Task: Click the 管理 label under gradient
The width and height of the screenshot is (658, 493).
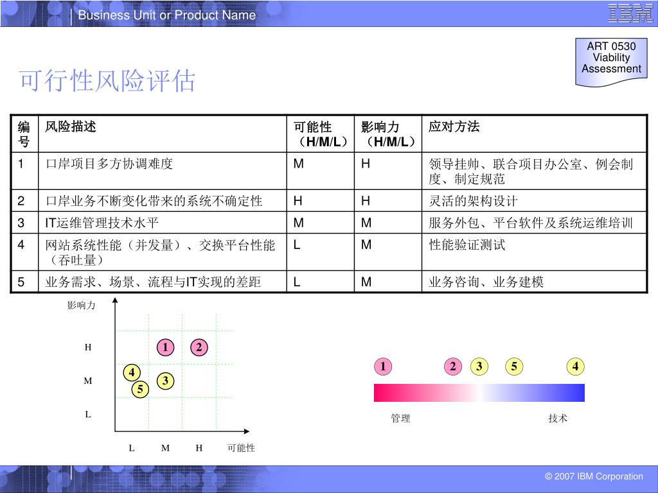Action: (x=400, y=418)
